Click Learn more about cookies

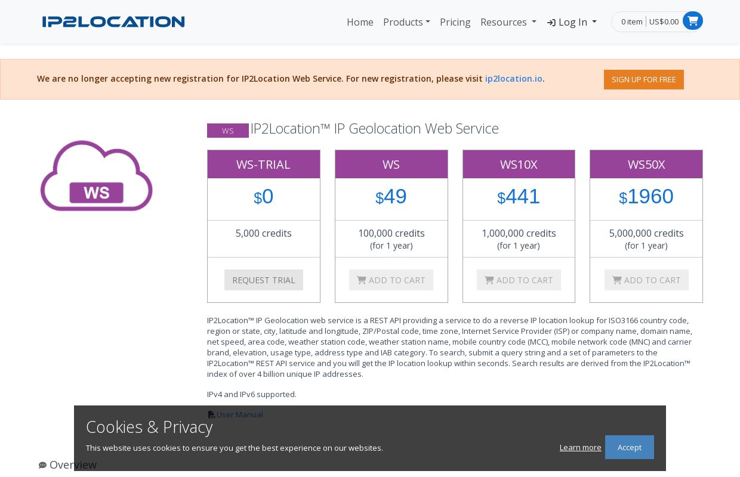pos(581,447)
